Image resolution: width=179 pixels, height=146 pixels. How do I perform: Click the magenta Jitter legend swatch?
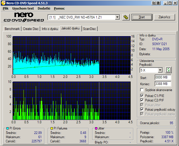(x=96, y=128)
